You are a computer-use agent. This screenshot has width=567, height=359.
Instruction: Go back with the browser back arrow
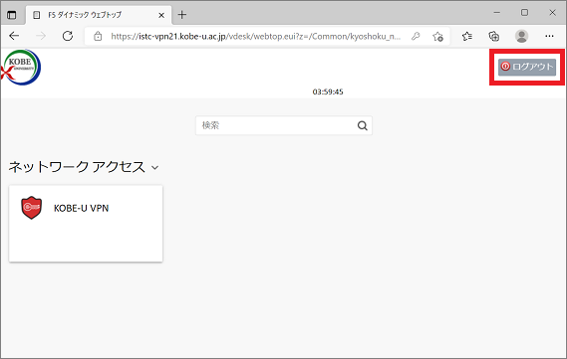point(14,36)
